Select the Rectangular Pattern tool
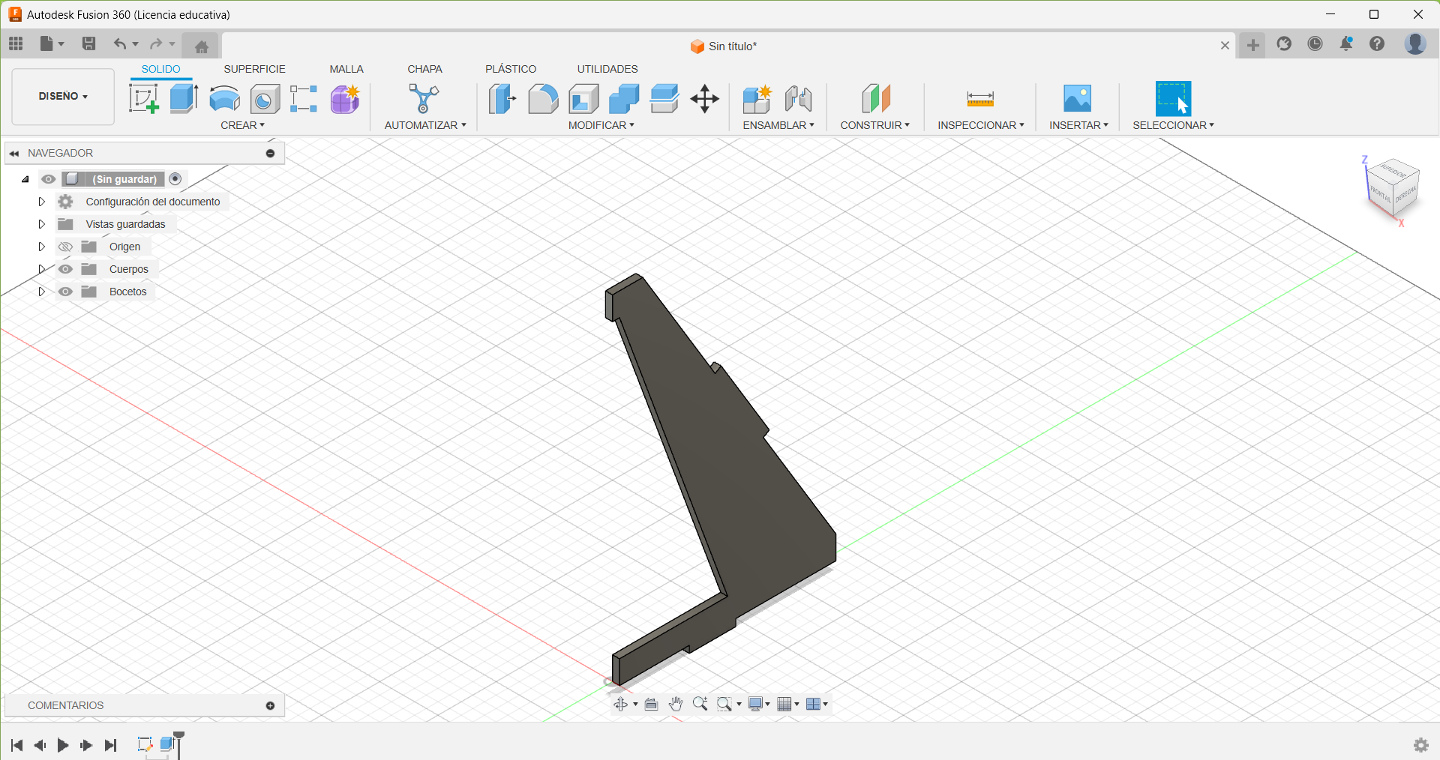 coord(304,98)
